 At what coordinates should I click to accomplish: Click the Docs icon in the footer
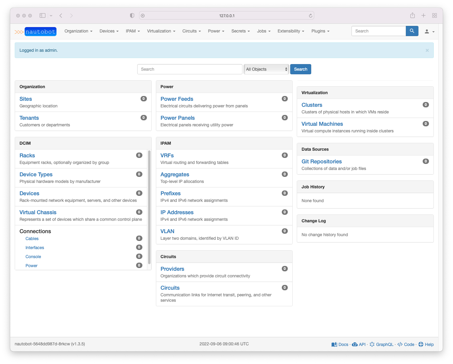pos(334,344)
